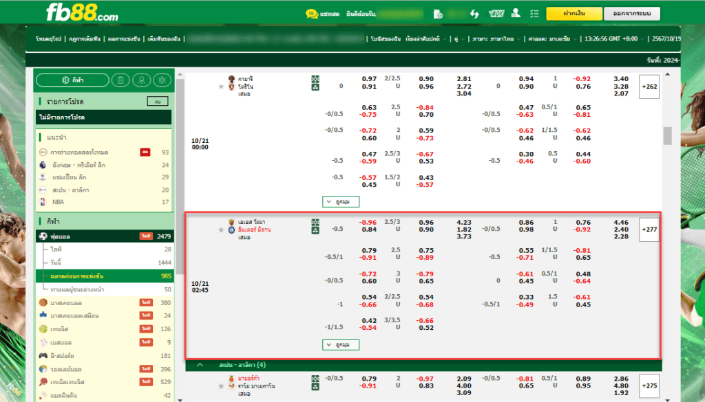Click the basketball icon with count 380
Screen dimensions: 705x402
tap(43, 302)
